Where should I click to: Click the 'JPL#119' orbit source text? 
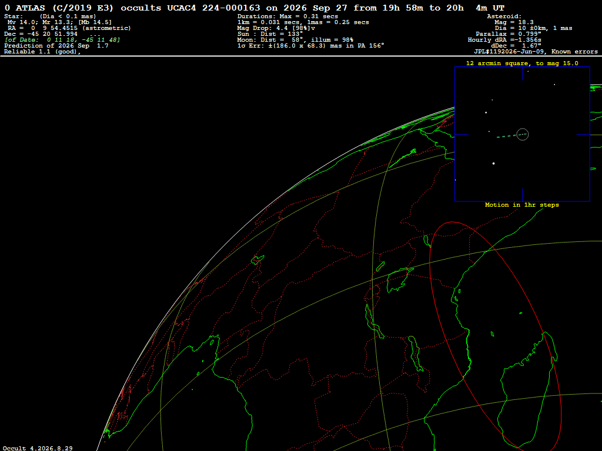point(487,52)
